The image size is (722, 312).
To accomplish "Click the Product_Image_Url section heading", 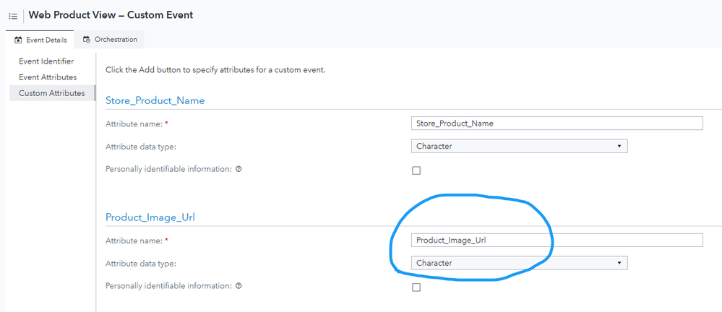I will click(150, 217).
